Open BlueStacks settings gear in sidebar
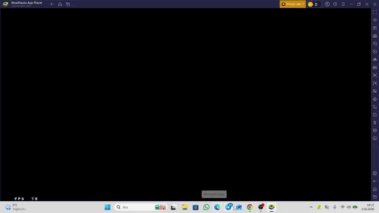This screenshot has width=379, height=213. point(375,173)
